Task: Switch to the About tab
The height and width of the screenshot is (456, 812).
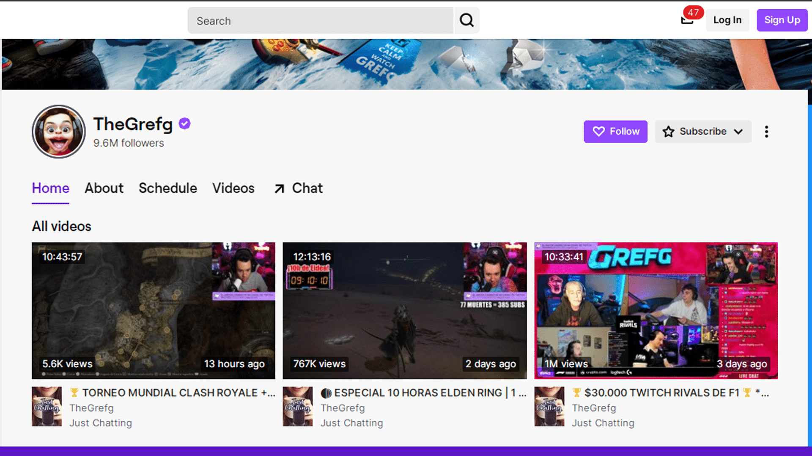Action: click(x=104, y=188)
